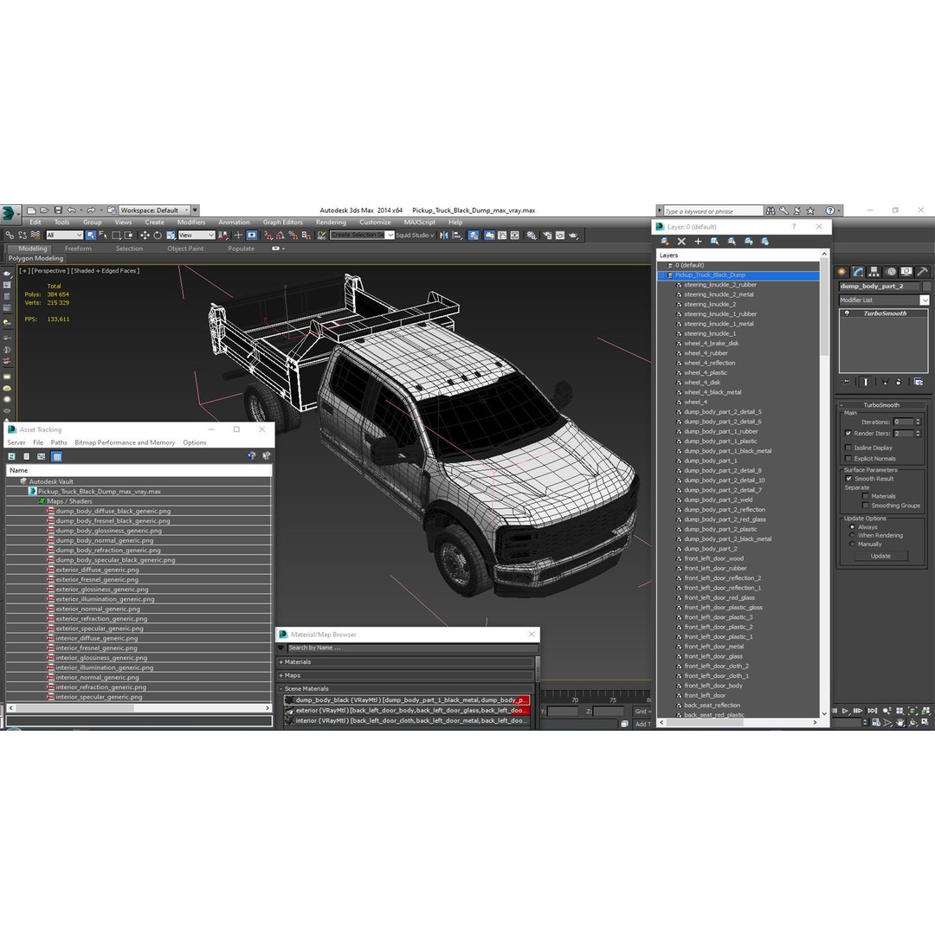Enable Separate by Smoothing Groups checkbox
Screen dimensions: 935x935
pos(865,506)
